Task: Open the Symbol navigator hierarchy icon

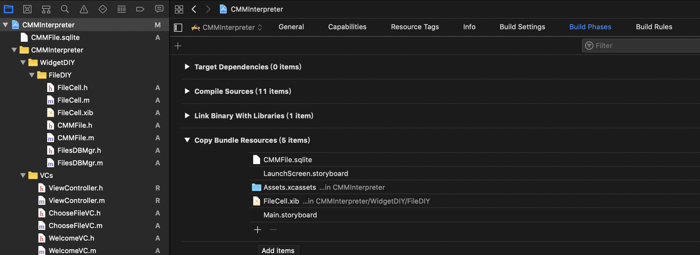Action: (x=46, y=9)
